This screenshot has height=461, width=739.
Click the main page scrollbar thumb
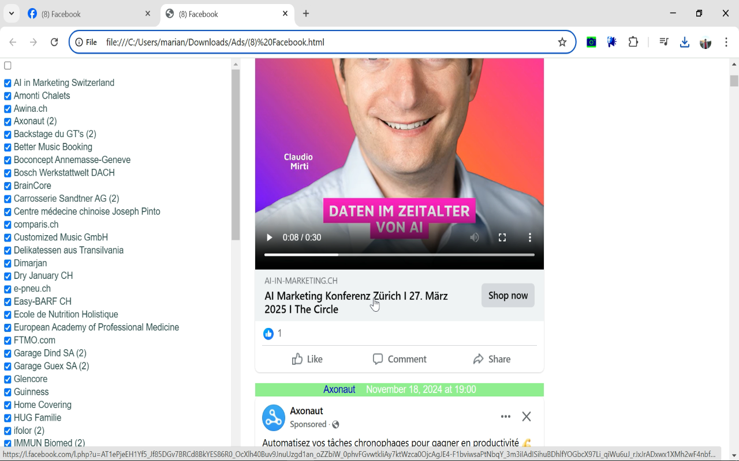click(x=734, y=81)
